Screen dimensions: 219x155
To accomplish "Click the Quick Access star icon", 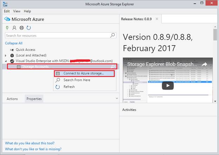I will [x=12, y=50].
